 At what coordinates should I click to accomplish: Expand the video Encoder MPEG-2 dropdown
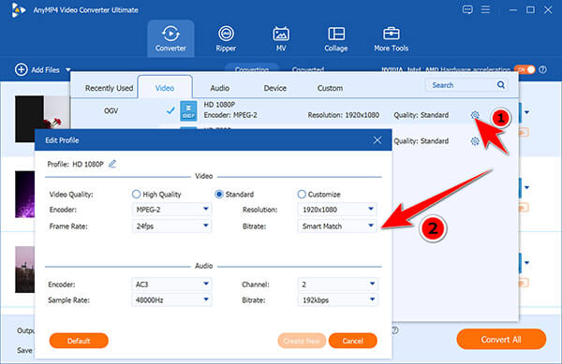(171, 210)
